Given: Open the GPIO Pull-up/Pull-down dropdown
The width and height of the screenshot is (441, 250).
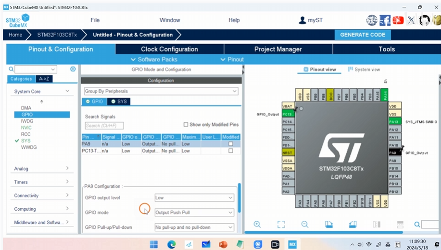Looking at the screenshot, I should click(x=194, y=227).
